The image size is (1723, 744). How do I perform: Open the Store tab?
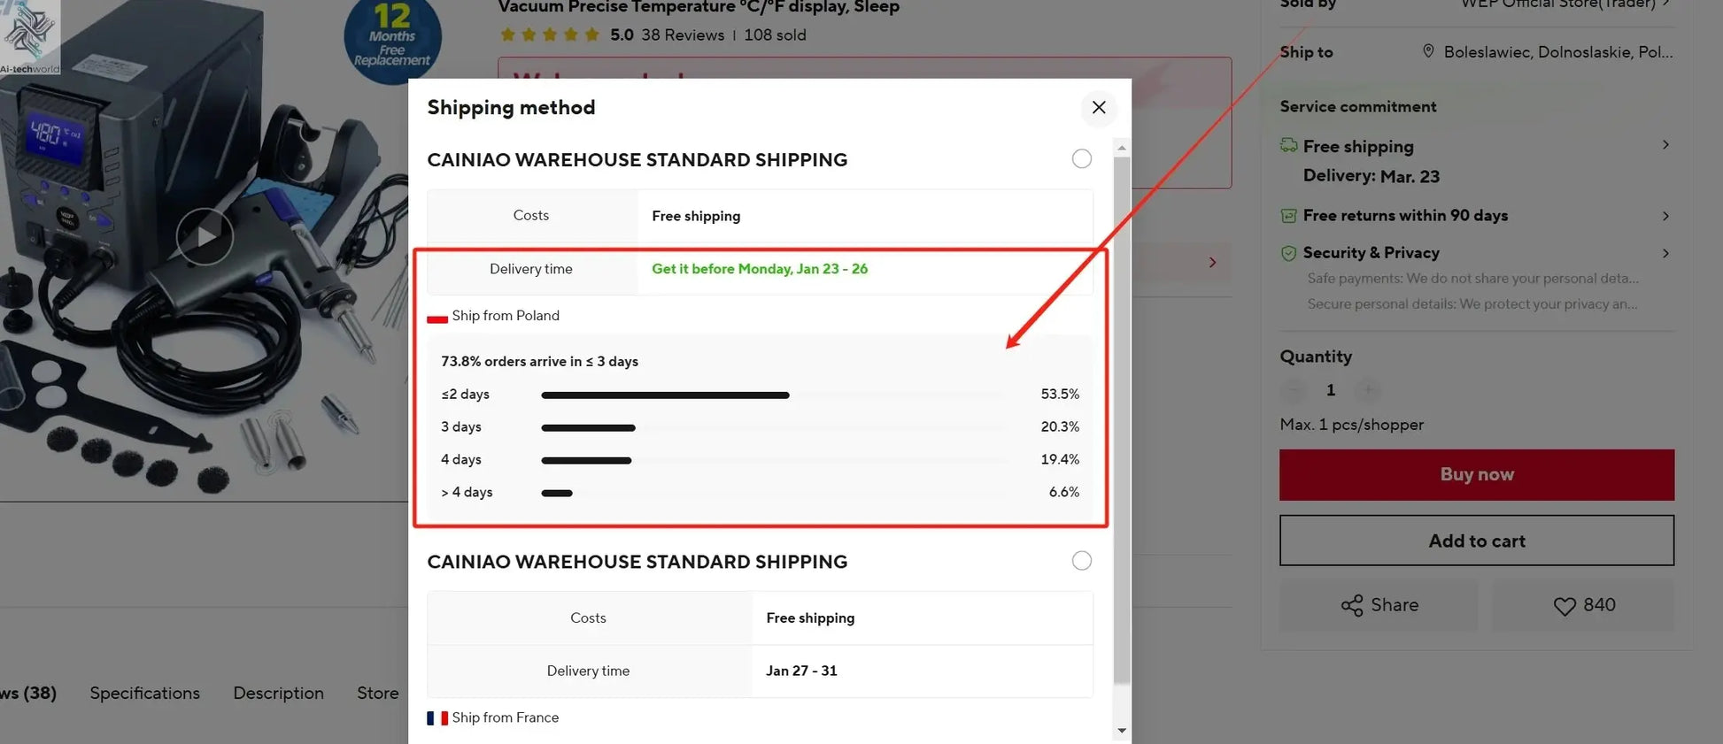tap(378, 693)
